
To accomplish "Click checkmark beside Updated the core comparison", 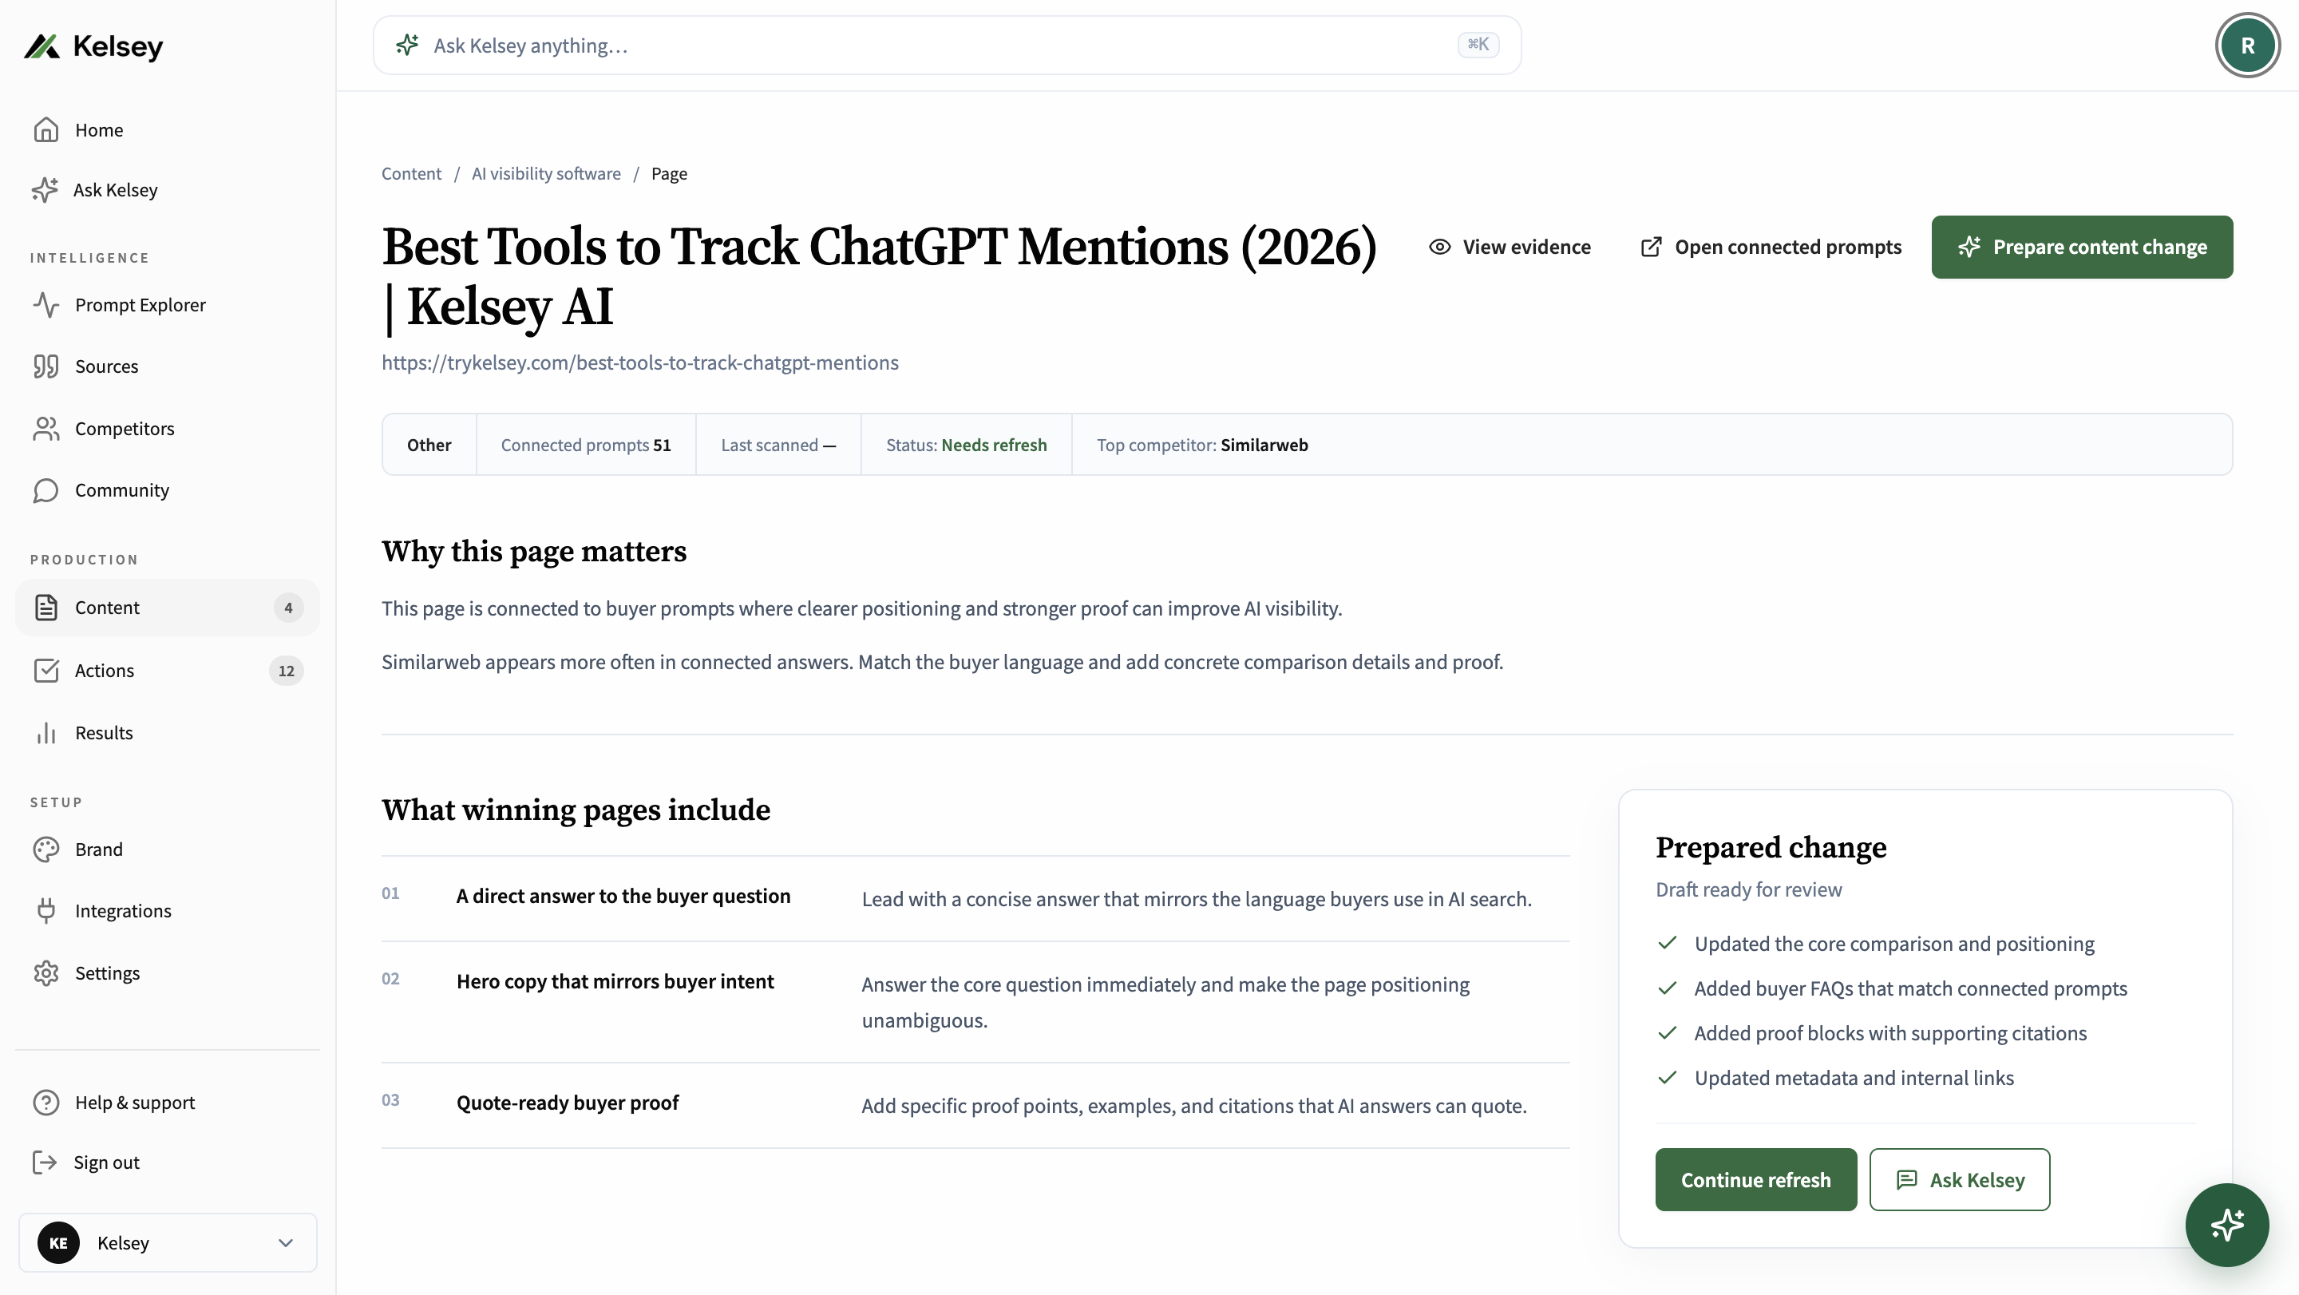I will [1667, 944].
